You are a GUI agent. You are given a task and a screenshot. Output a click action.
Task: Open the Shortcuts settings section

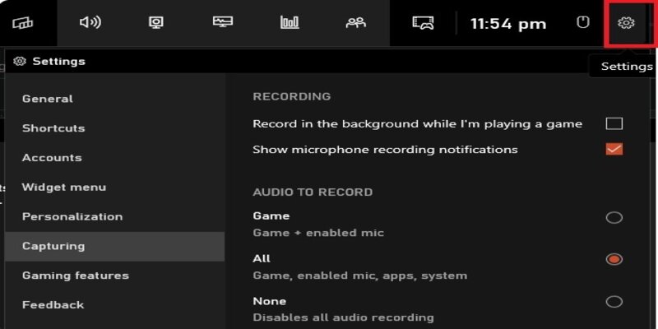(115, 128)
